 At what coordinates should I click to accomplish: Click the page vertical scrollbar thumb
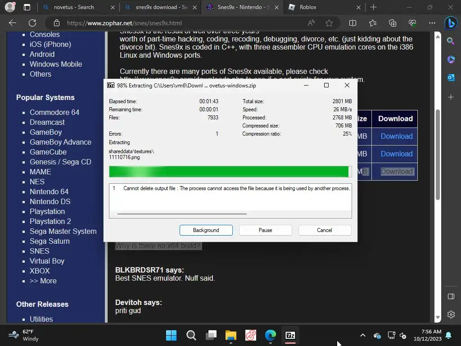pos(438,155)
